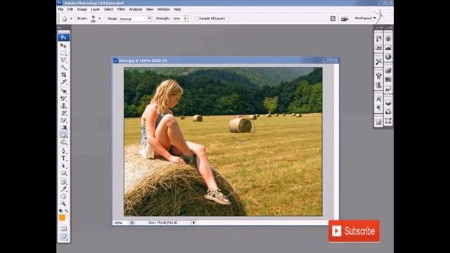Open document status bar info arrow
The height and width of the screenshot is (253, 450).
pyautogui.click(x=194, y=223)
